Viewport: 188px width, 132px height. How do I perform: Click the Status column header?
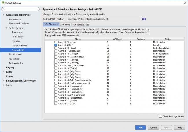(168, 39)
